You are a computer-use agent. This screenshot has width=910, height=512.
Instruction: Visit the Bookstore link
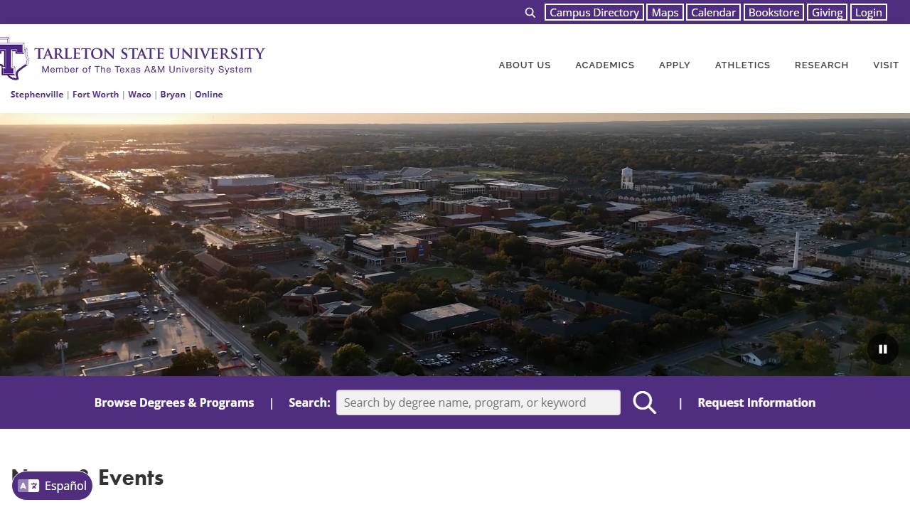773,13
